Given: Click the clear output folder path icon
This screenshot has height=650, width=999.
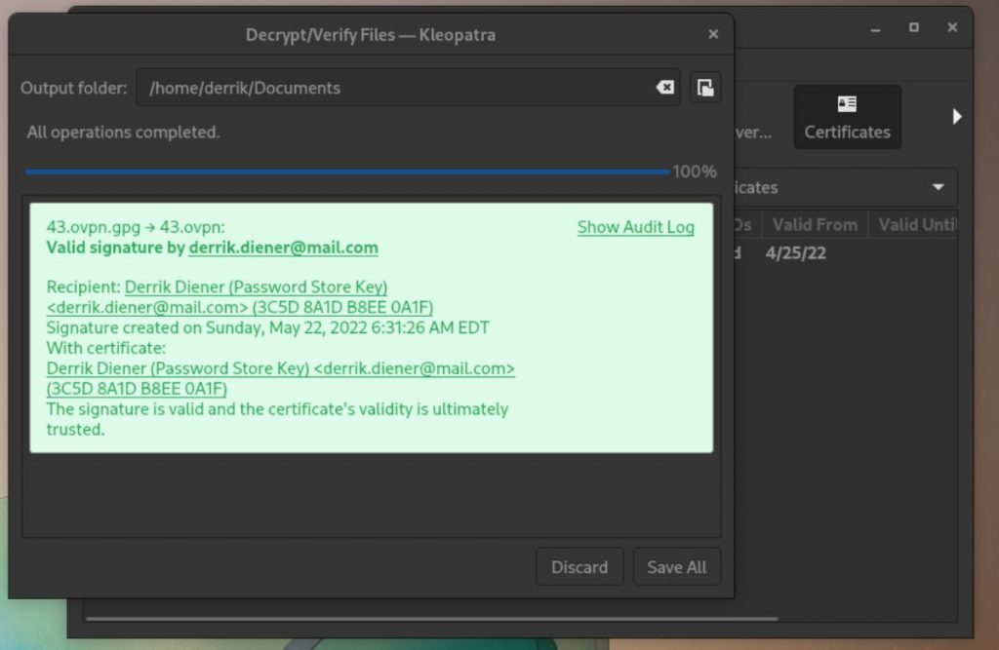Looking at the screenshot, I should [x=664, y=87].
